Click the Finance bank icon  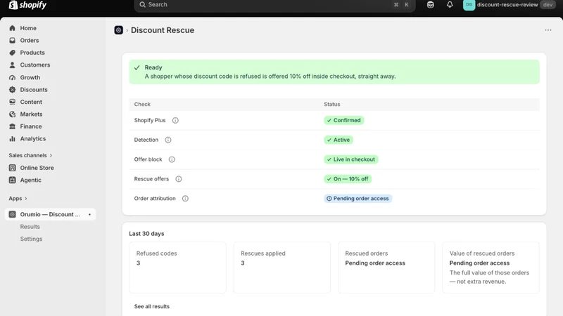point(12,126)
